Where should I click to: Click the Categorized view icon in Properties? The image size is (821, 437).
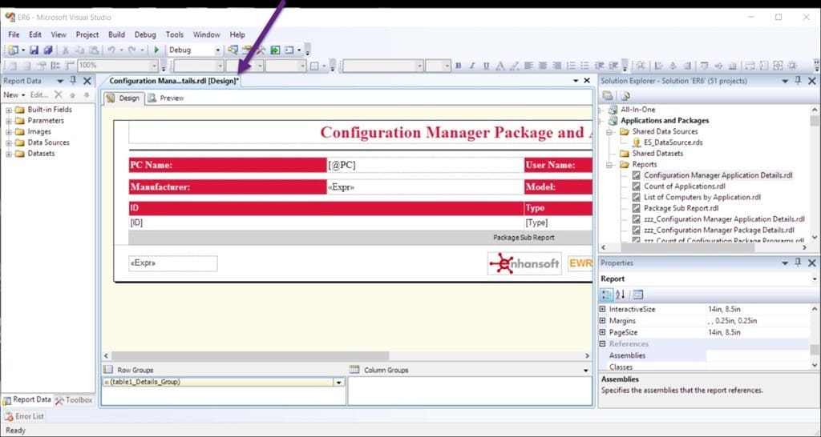(606, 295)
